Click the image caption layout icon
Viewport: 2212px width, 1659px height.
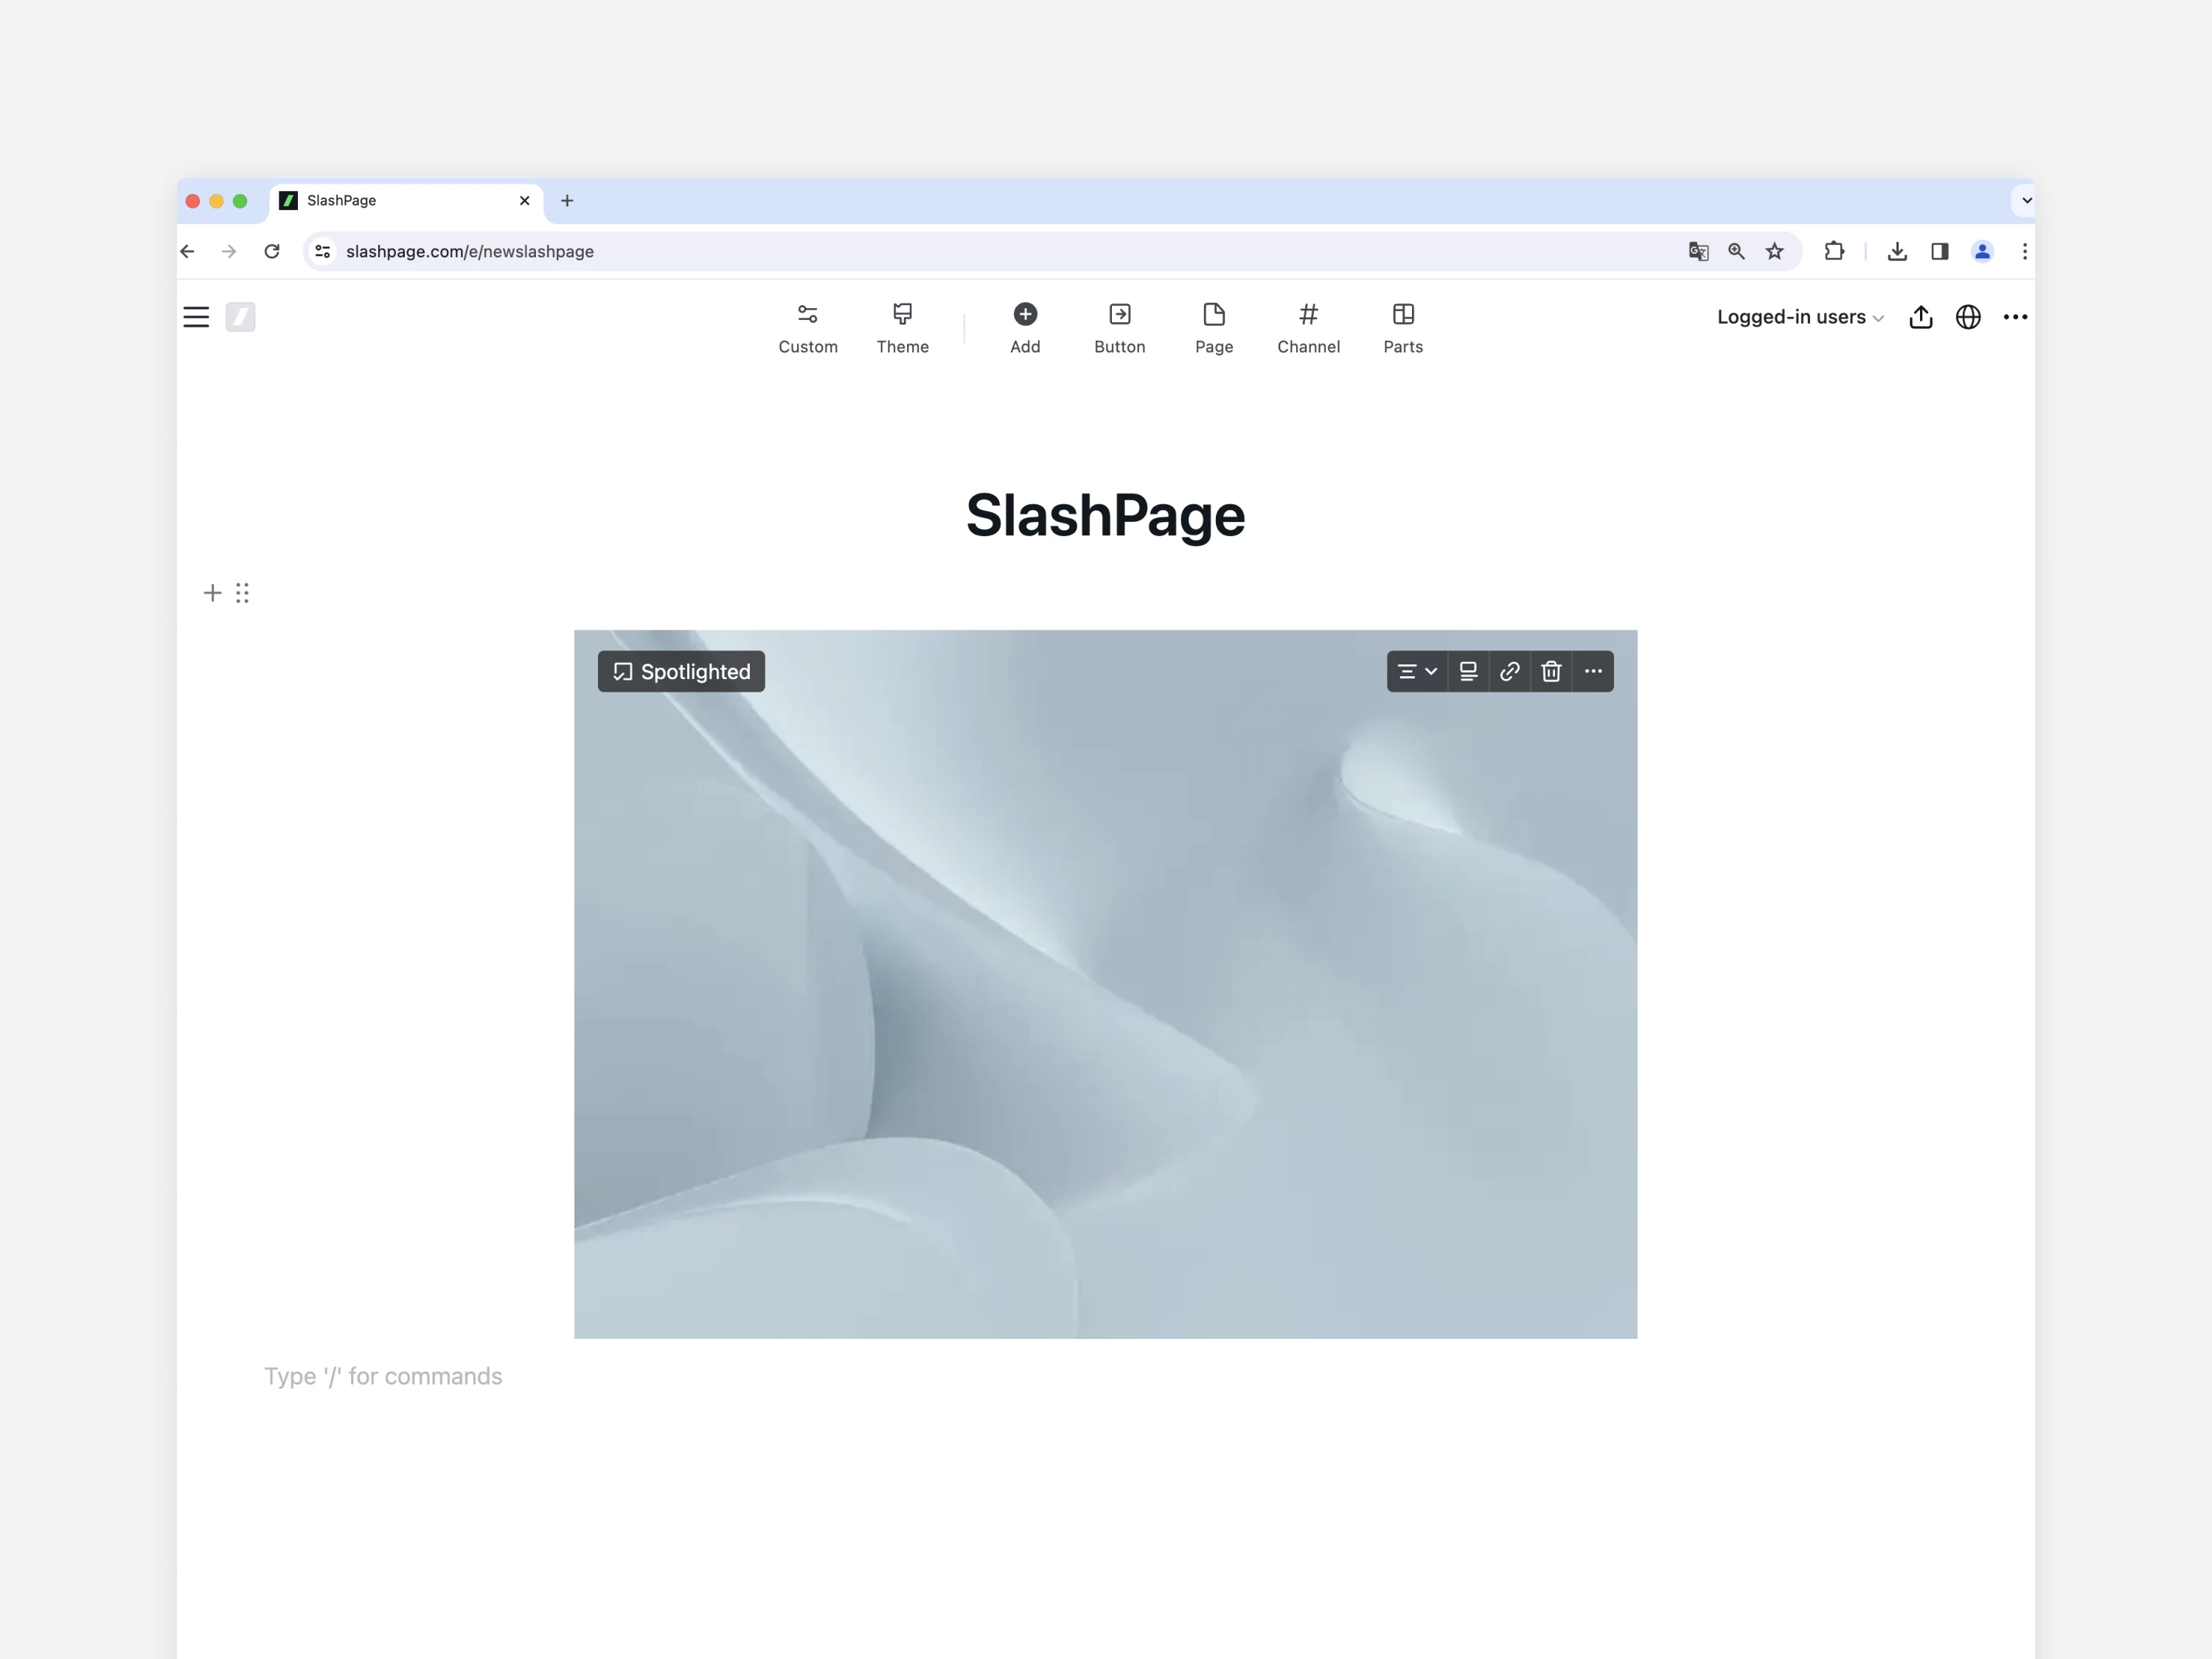[1468, 671]
